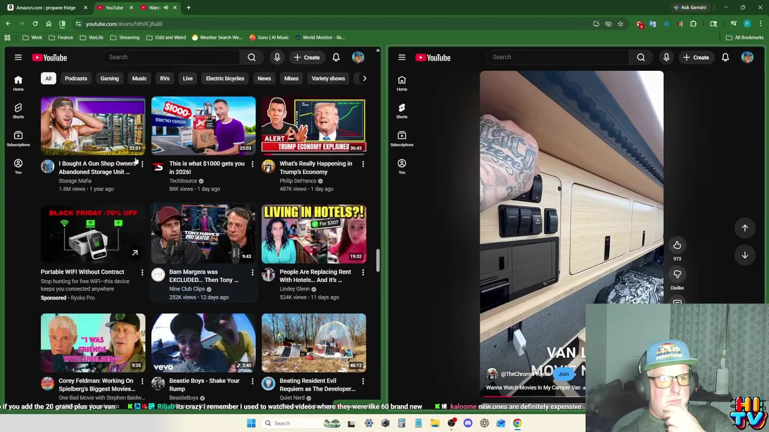Join the Short's channel membership
The width and height of the screenshot is (769, 432).
(564, 374)
